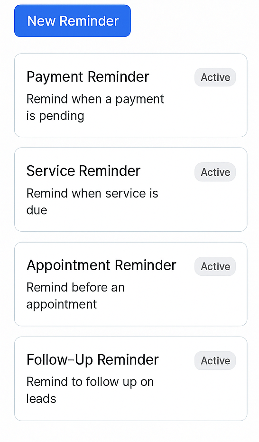Toggle Active badge on Follow-Up Reminder
This screenshot has width=259, height=442.
coord(215,360)
